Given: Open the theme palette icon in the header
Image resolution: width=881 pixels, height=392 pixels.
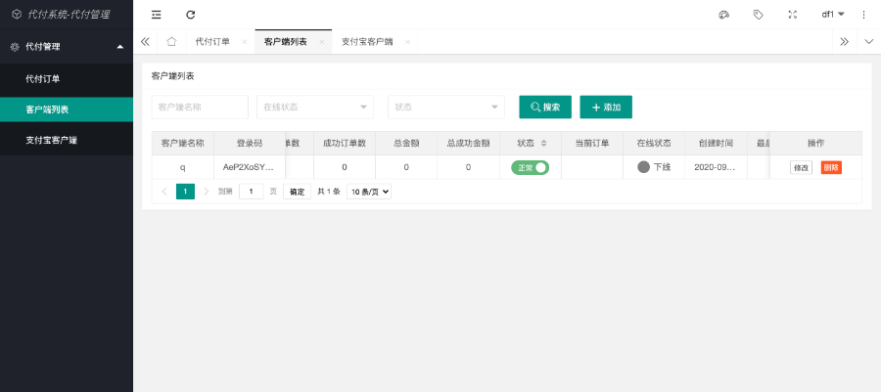Looking at the screenshot, I should click(x=724, y=15).
